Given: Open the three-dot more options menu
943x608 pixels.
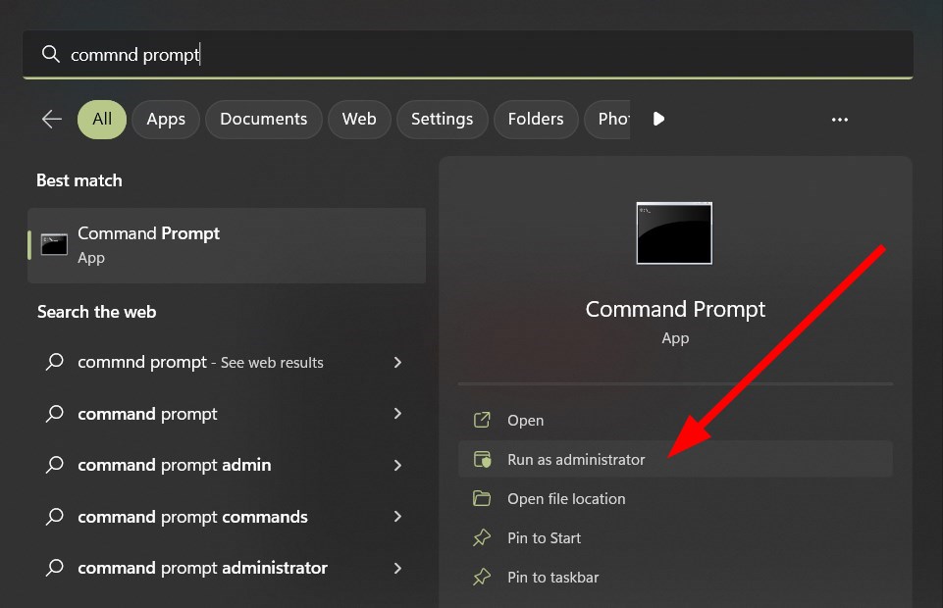Looking at the screenshot, I should (x=840, y=120).
